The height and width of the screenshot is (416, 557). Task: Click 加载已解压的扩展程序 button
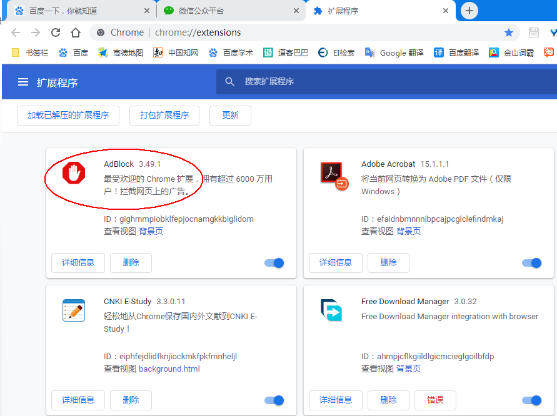tap(68, 116)
